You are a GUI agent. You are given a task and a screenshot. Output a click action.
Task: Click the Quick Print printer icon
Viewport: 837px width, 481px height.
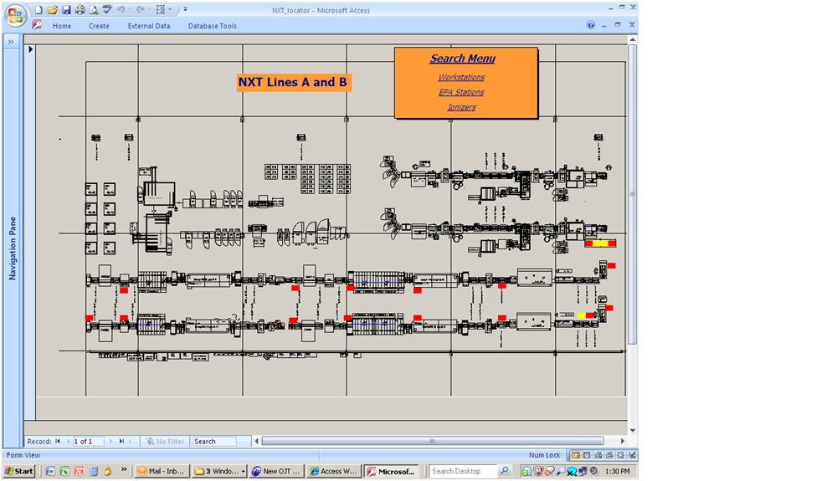pos(80,9)
